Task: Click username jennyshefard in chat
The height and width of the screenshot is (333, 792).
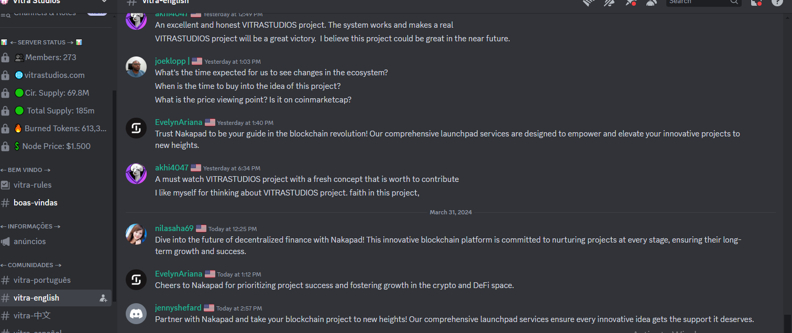Action: tap(178, 307)
